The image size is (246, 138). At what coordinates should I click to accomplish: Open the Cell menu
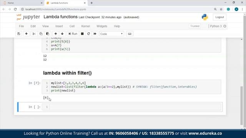pos(72,26)
